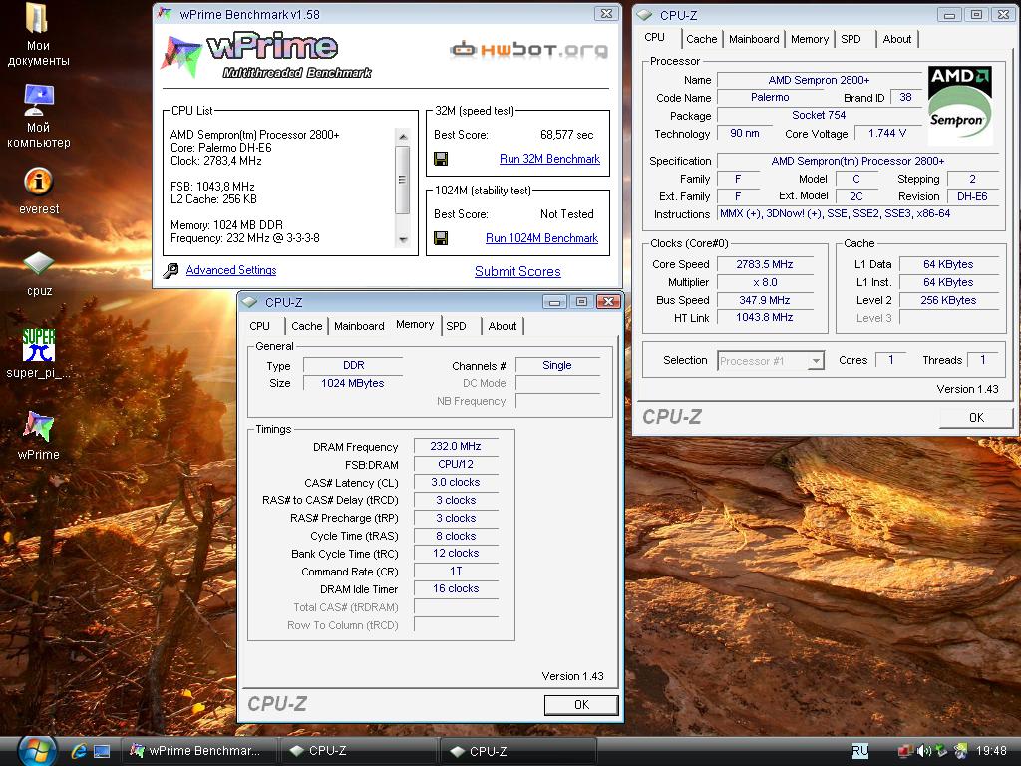Click the CPU-Z memory window title bar icon
The image size is (1021, 766).
pos(248,302)
